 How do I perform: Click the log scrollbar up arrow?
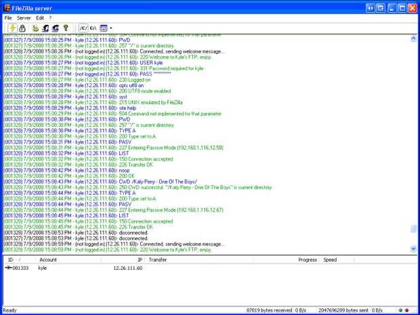[413, 39]
